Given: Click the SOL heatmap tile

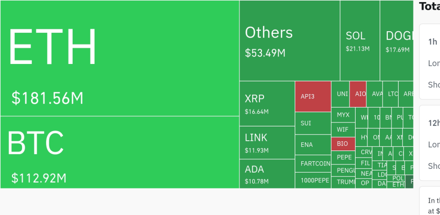Looking at the screenshot, I should [x=360, y=41].
